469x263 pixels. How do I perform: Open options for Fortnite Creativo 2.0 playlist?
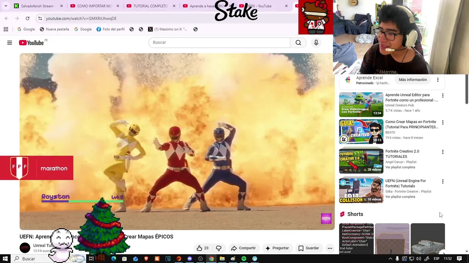(x=443, y=152)
